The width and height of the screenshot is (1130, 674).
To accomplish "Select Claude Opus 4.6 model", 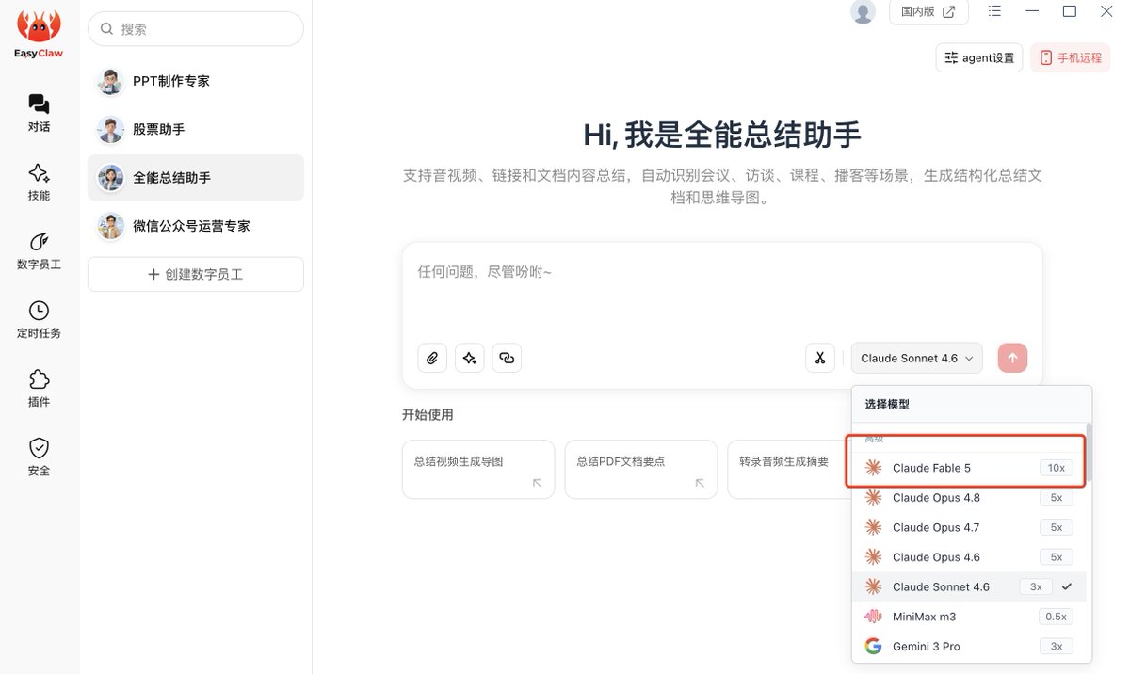I will tap(968, 557).
